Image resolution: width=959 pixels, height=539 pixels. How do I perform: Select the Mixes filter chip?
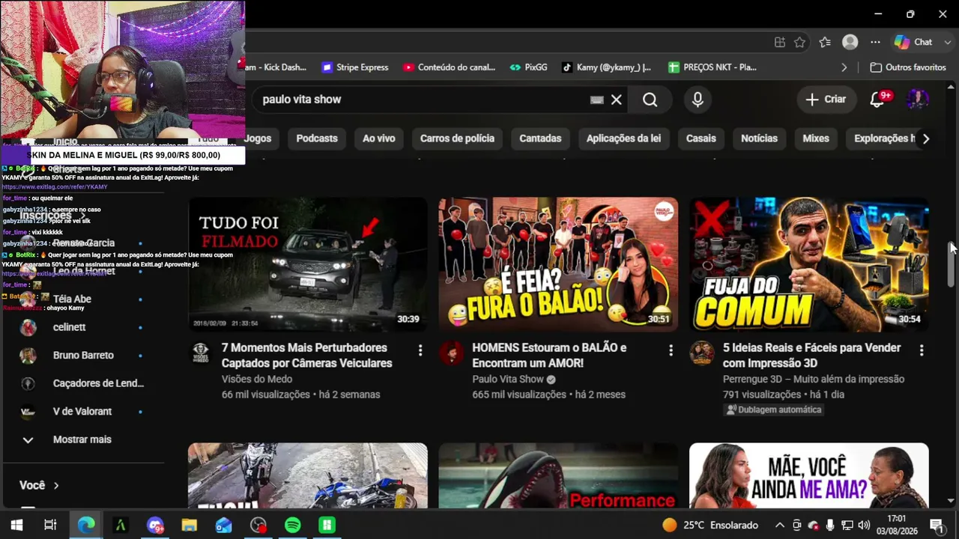(x=816, y=138)
